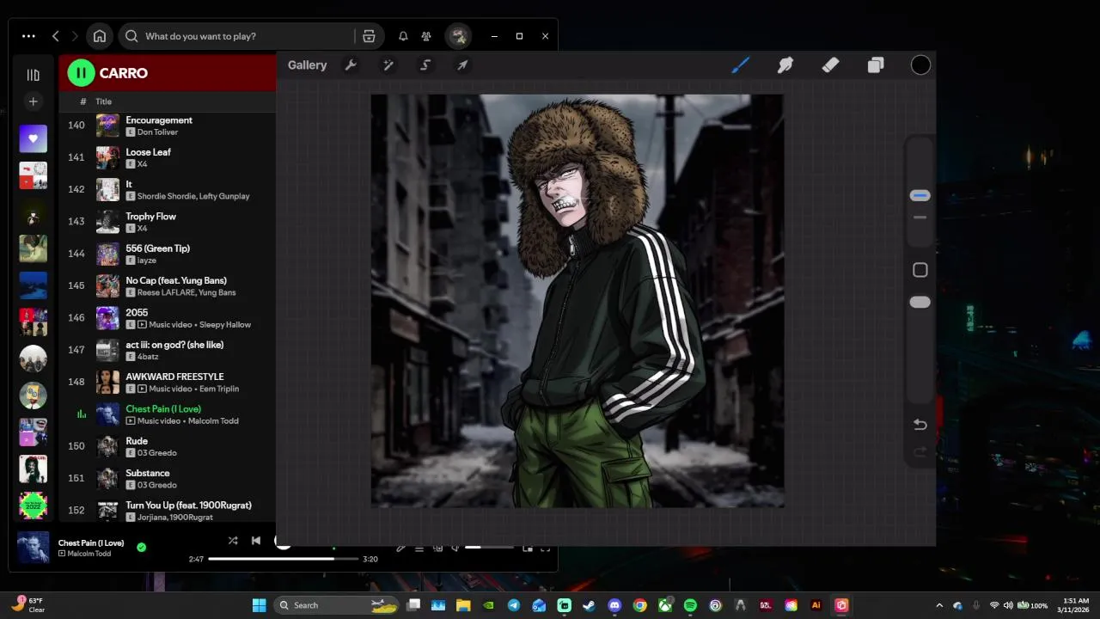Toggle the green saved checkmark for the song
Image resolution: width=1100 pixels, height=619 pixels.
click(141, 547)
